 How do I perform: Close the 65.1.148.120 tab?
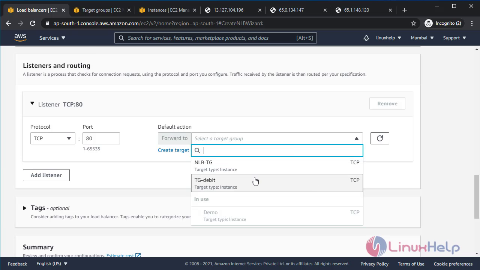[390, 10]
